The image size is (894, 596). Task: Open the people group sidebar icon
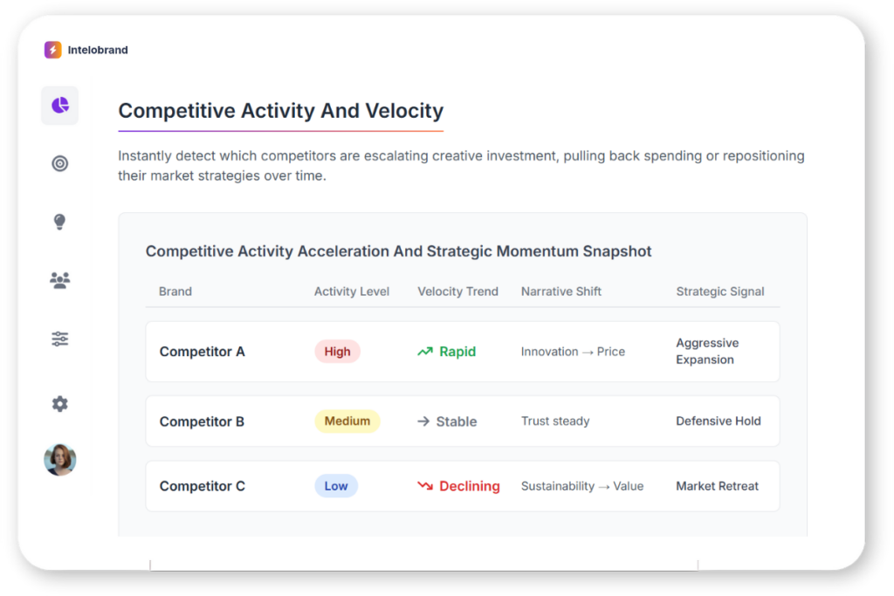(x=59, y=280)
